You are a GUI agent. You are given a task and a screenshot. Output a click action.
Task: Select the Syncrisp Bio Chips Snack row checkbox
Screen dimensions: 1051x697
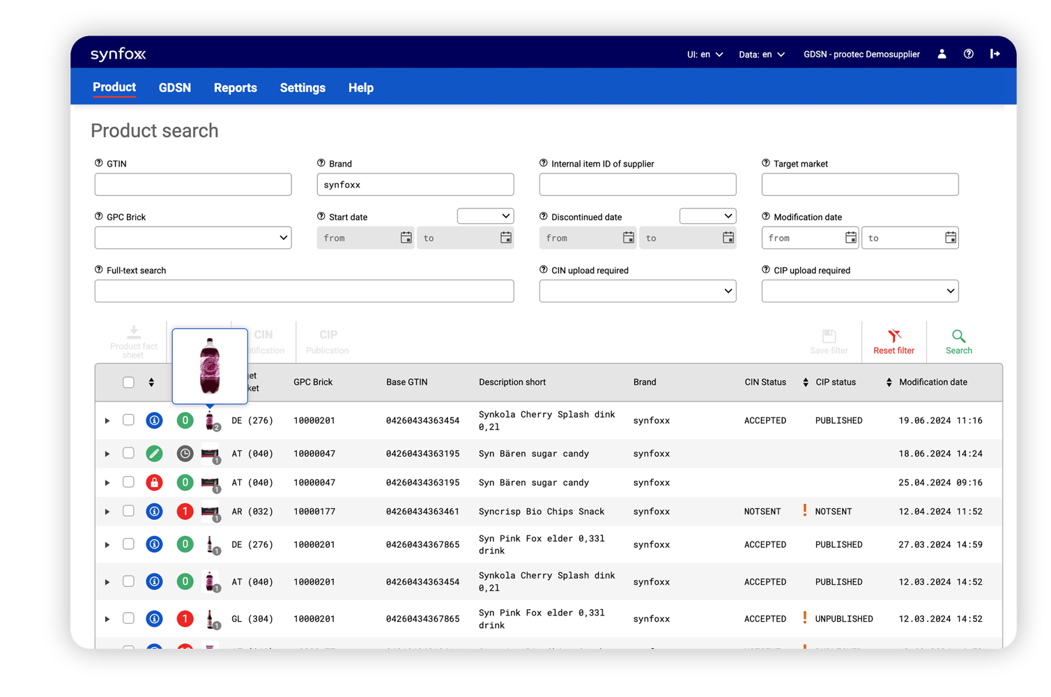coord(128,512)
